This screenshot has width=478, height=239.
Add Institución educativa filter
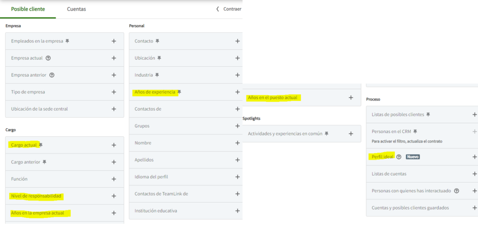click(238, 211)
